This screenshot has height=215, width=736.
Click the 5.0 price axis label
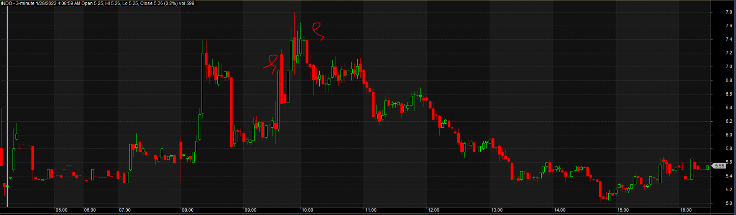click(729, 204)
